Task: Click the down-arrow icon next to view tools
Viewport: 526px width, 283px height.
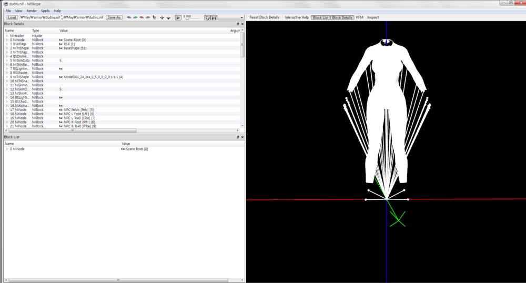Action: [x=168, y=18]
